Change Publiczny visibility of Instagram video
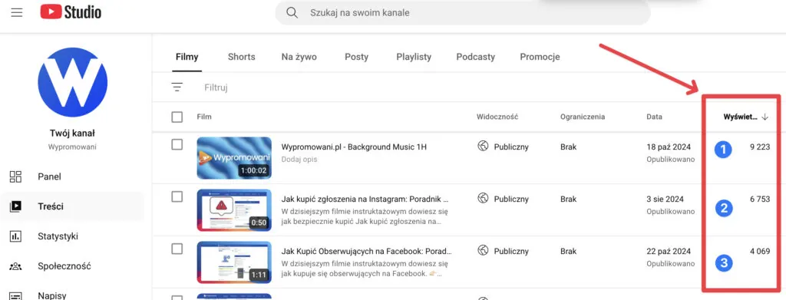Screen dimensions: 786x300 (x=511, y=199)
